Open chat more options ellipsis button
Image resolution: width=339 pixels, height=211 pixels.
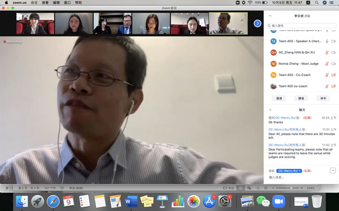coord(333,170)
